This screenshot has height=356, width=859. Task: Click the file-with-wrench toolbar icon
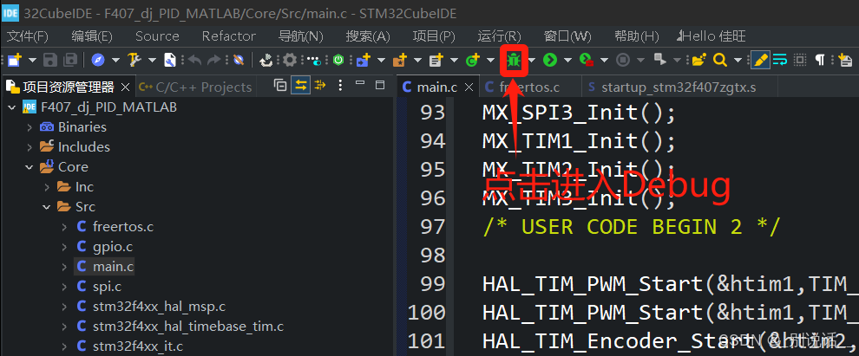click(170, 60)
